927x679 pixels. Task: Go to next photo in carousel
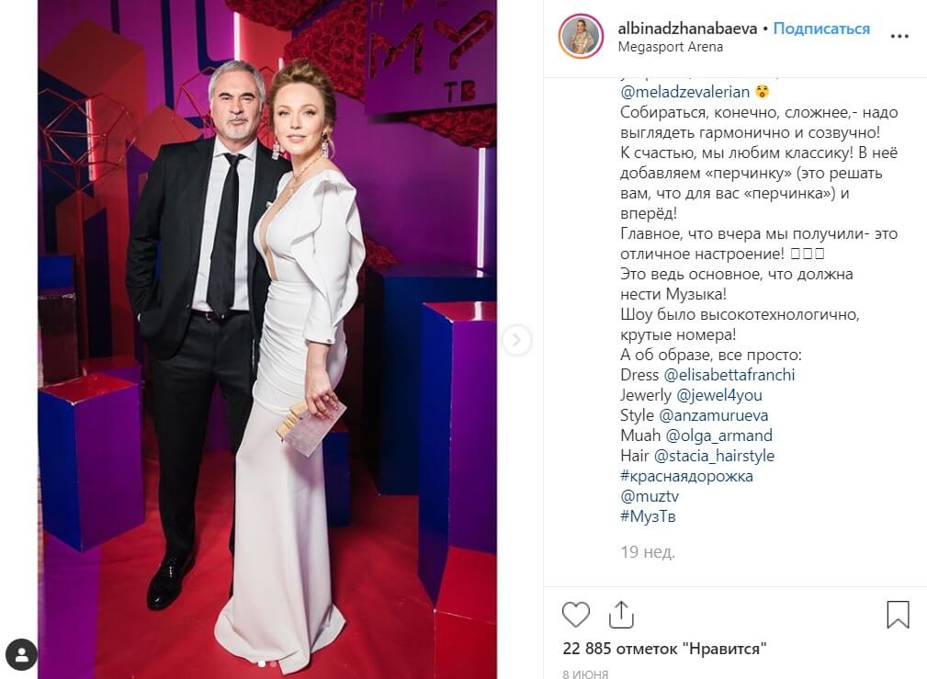pos(516,340)
